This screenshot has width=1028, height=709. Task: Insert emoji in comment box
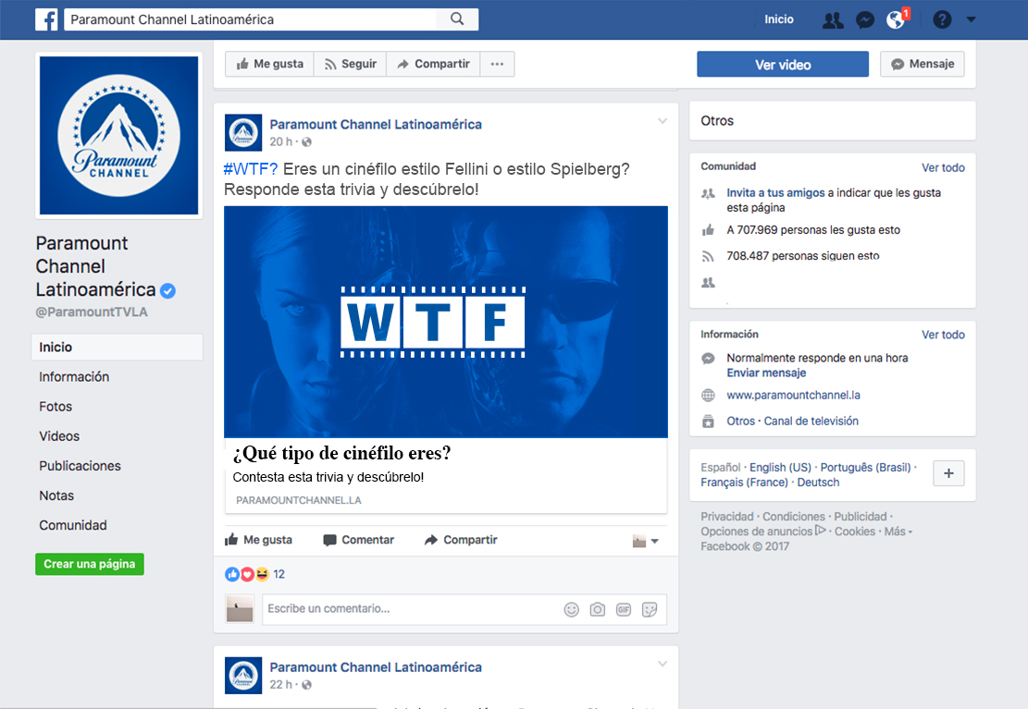[572, 609]
